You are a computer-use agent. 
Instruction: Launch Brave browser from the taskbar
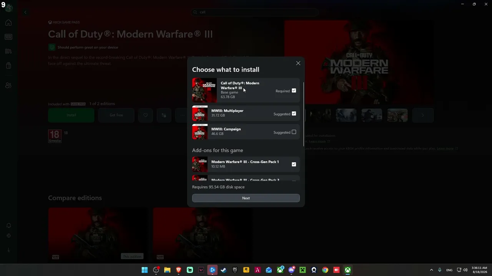pyautogui.click(x=178, y=270)
